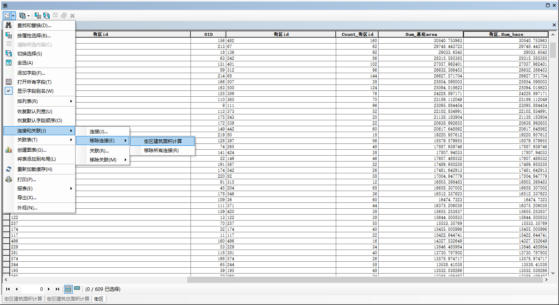Show all records view button

[68, 289]
